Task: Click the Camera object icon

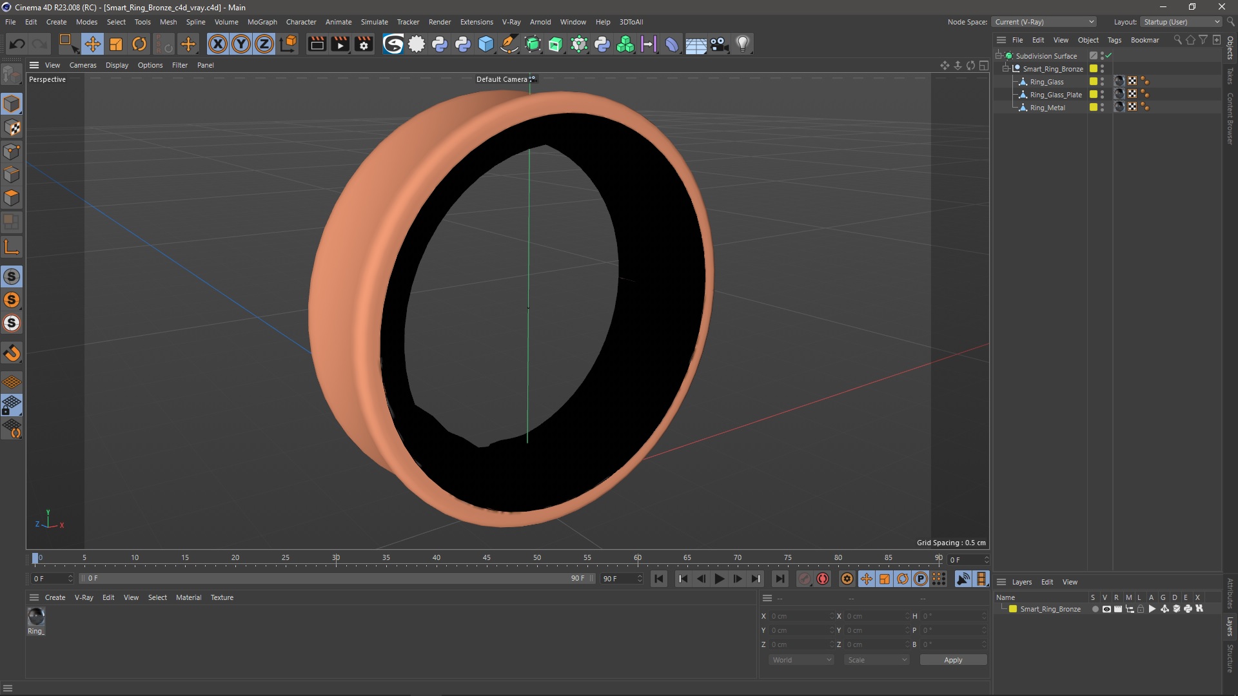Action: click(x=718, y=44)
